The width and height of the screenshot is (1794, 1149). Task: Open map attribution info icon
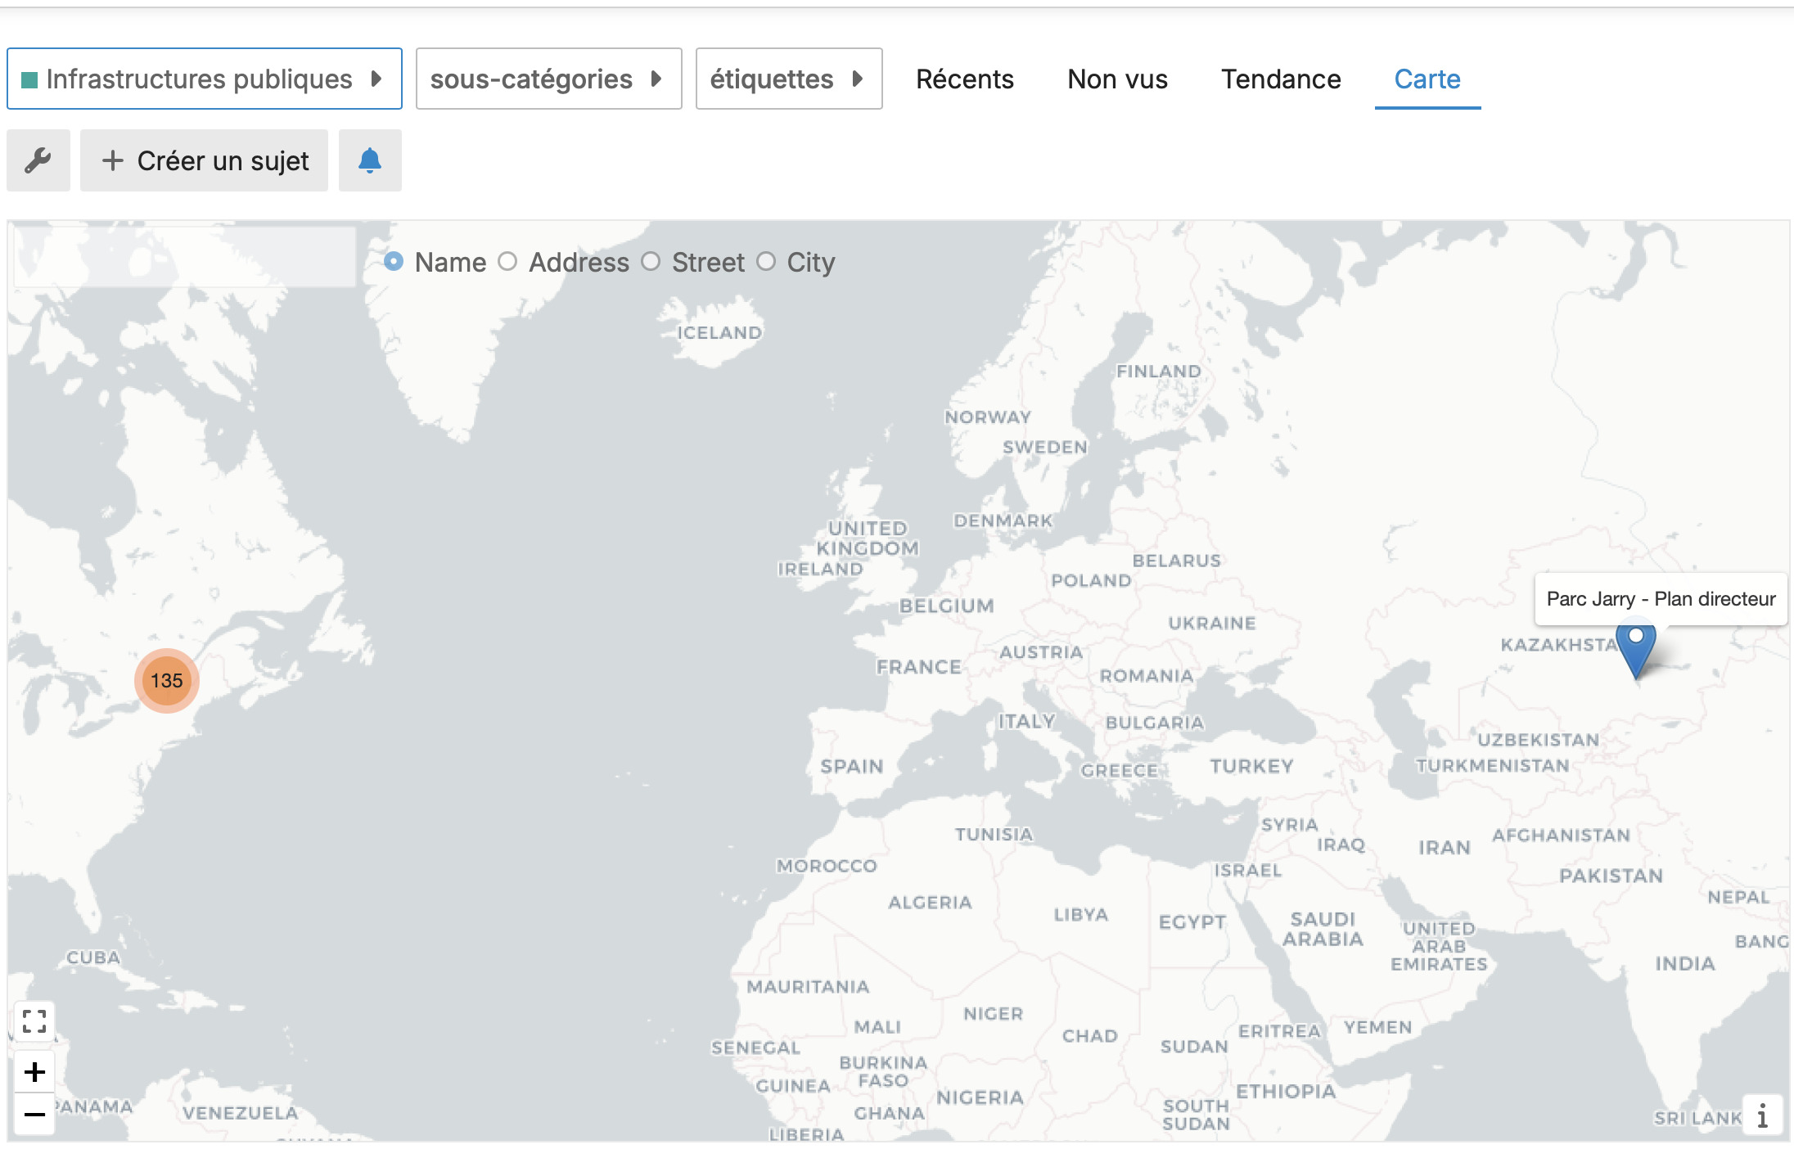tap(1762, 1115)
